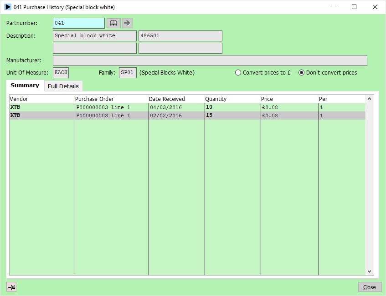The image size is (386, 296).
Task: Select KTB row received 02/02/2016
Action: tap(187, 115)
